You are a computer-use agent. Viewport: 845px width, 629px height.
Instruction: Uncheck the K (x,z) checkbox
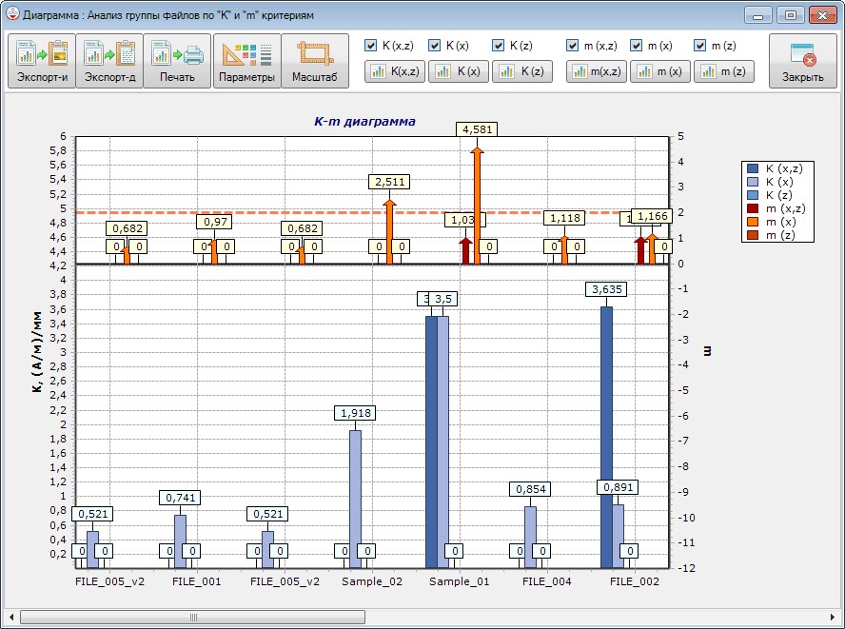pos(371,45)
